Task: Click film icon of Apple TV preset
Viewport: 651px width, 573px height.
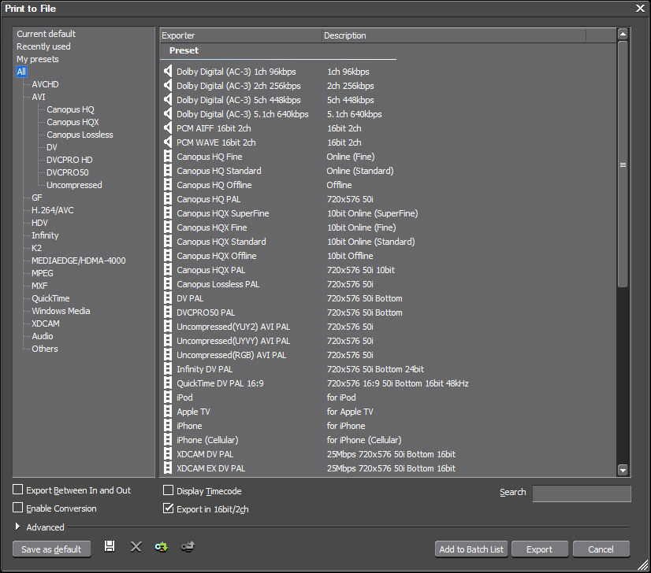Action: 168,412
